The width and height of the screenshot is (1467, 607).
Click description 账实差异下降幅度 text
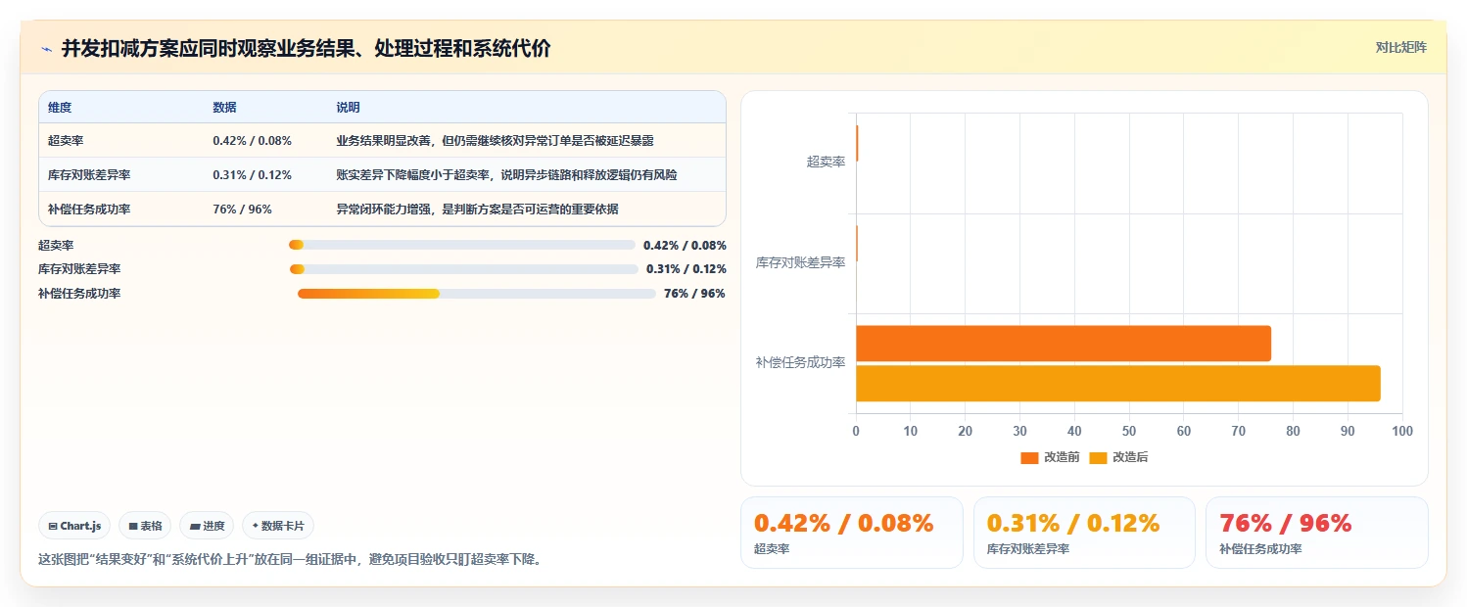pyautogui.click(x=506, y=175)
